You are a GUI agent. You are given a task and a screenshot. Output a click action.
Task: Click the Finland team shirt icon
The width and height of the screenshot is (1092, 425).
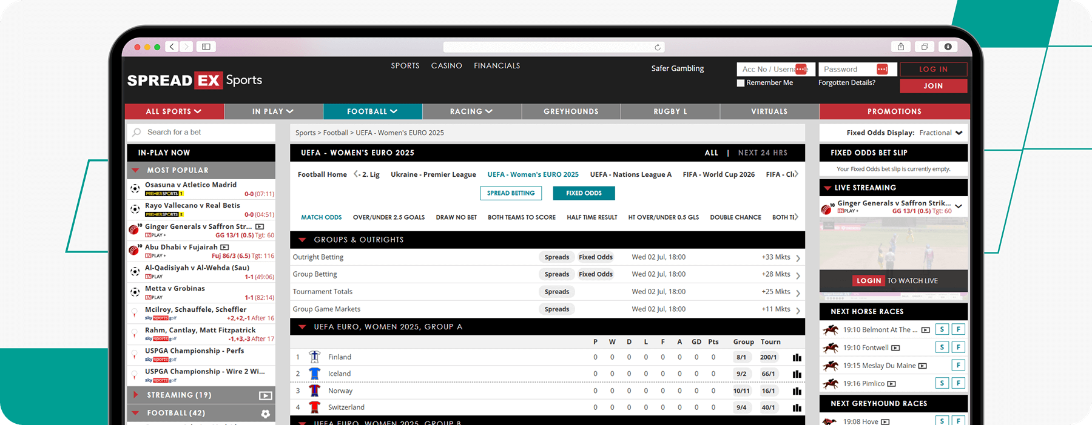(314, 357)
